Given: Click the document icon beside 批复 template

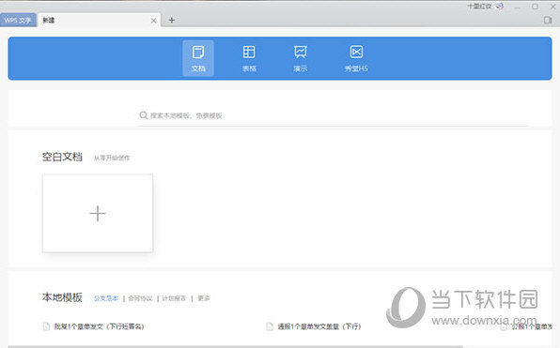Looking at the screenshot, I should (46, 326).
